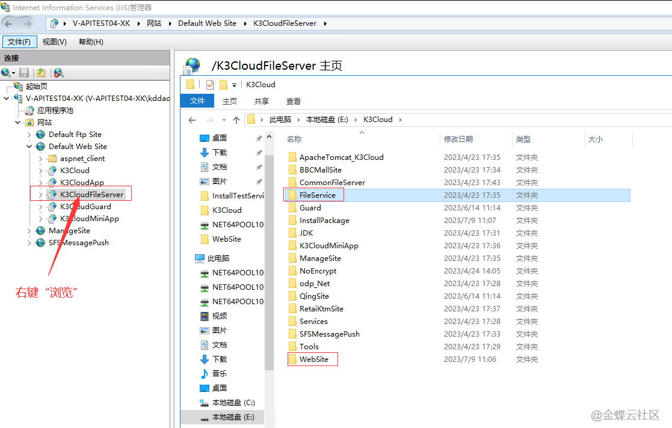Open Explorer 主页 ribbon tab

tap(230, 101)
